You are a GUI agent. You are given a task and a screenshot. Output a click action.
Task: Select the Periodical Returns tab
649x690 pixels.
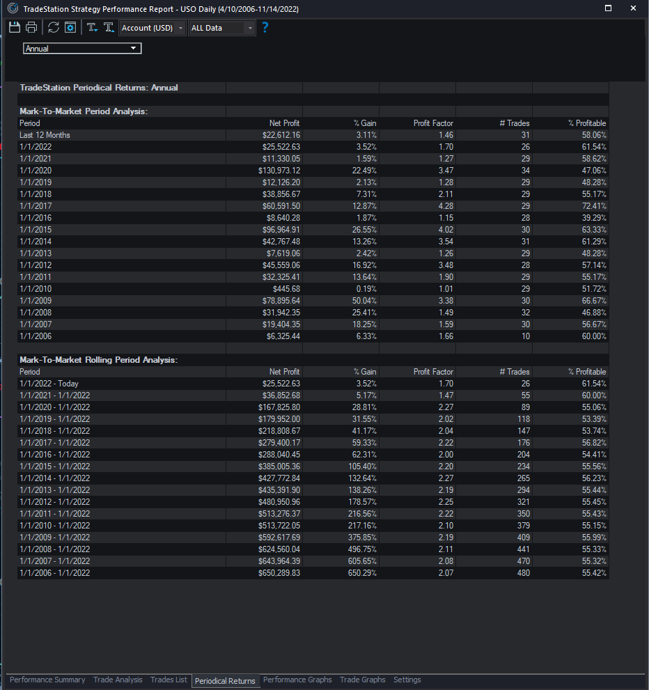pos(226,681)
